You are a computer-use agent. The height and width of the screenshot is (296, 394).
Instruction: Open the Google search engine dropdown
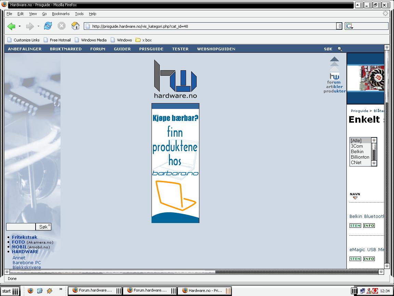point(350,26)
